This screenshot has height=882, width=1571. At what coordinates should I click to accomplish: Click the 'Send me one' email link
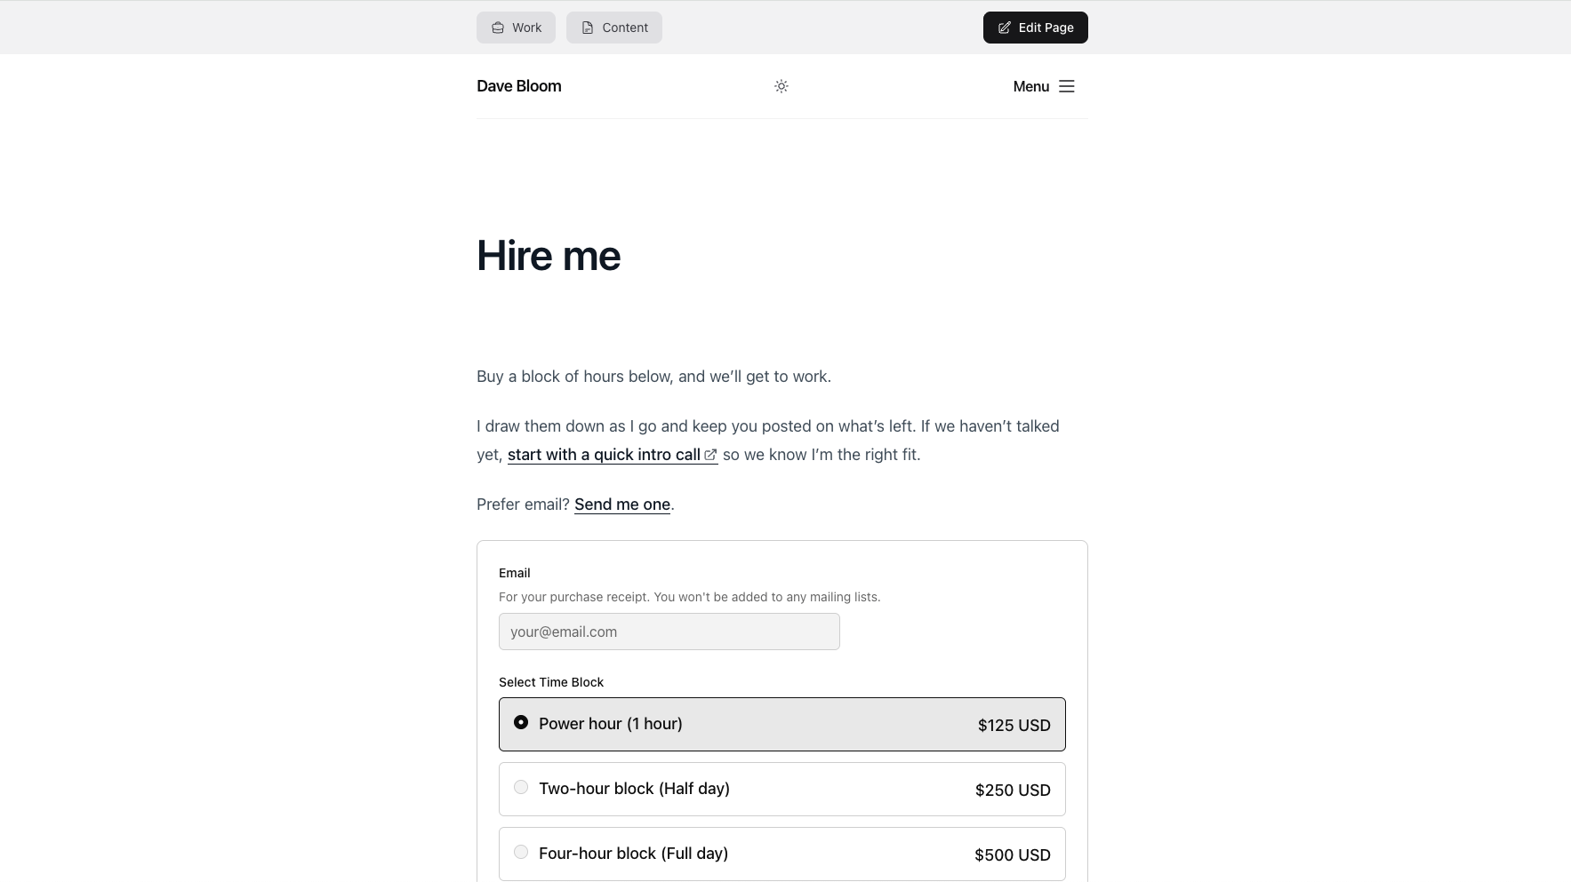(622, 505)
